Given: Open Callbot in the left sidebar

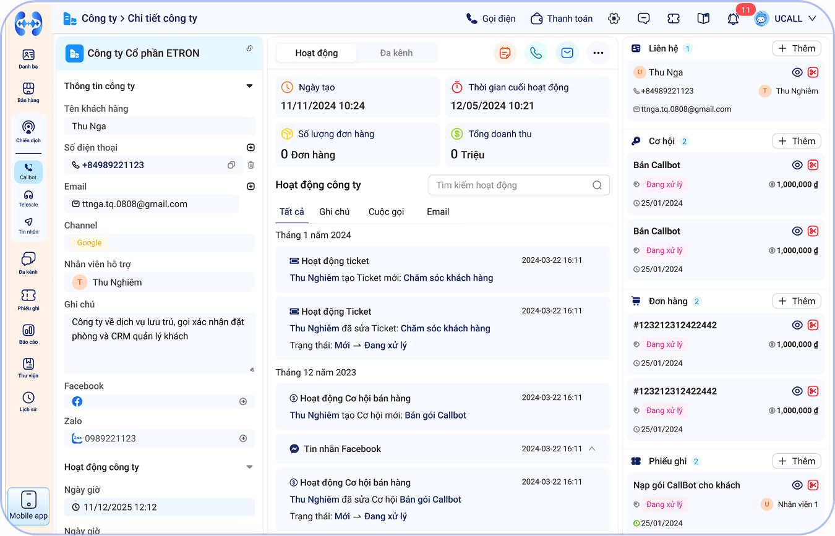Looking at the screenshot, I should click(x=28, y=171).
